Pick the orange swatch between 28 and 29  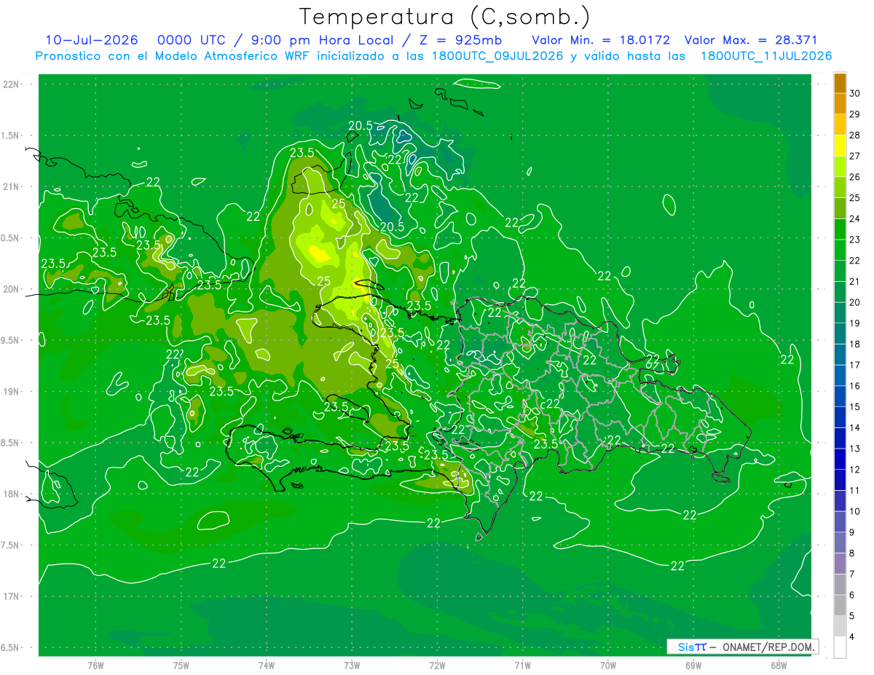(840, 125)
